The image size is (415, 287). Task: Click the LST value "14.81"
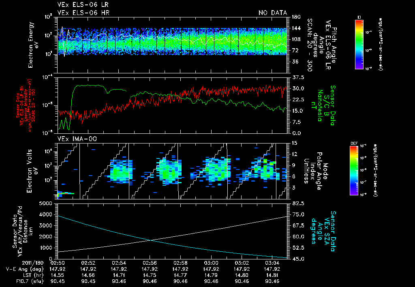coord(273,275)
